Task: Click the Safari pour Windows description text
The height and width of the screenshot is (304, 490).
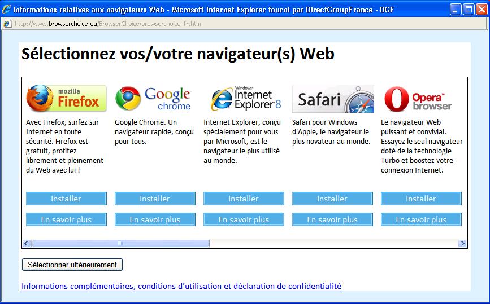Action: [331, 132]
